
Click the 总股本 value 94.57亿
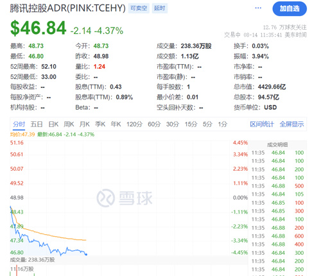[268, 97]
